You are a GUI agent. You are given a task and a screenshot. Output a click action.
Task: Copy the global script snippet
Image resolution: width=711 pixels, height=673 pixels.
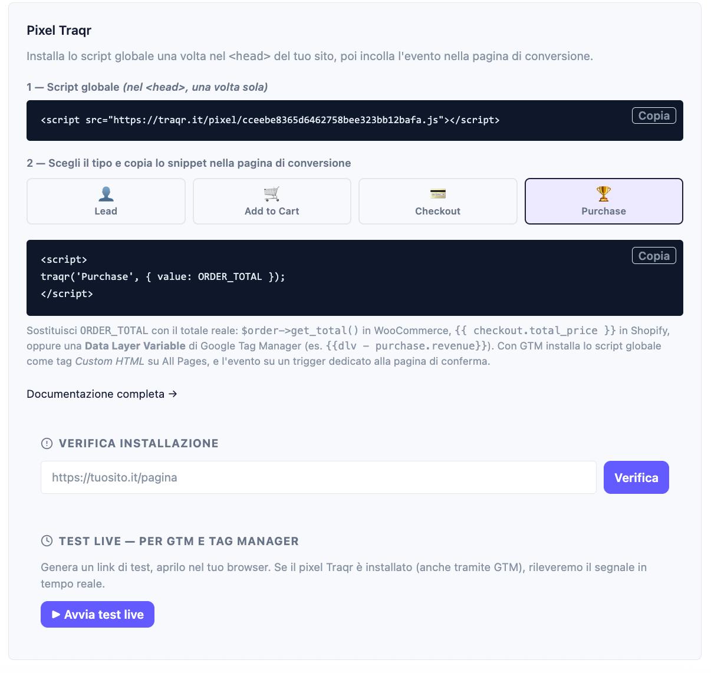pos(654,116)
